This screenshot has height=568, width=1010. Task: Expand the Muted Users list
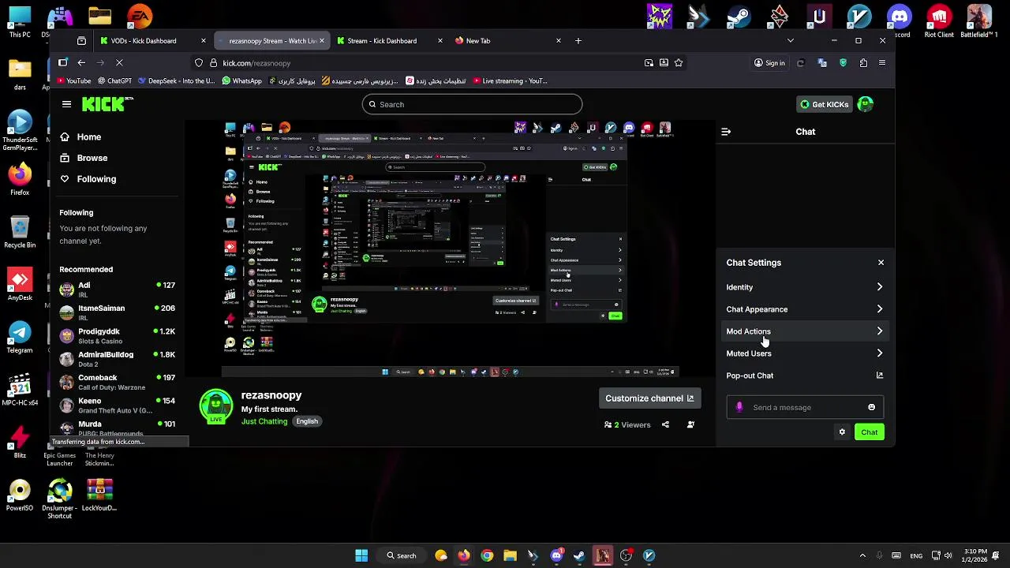[x=805, y=353]
